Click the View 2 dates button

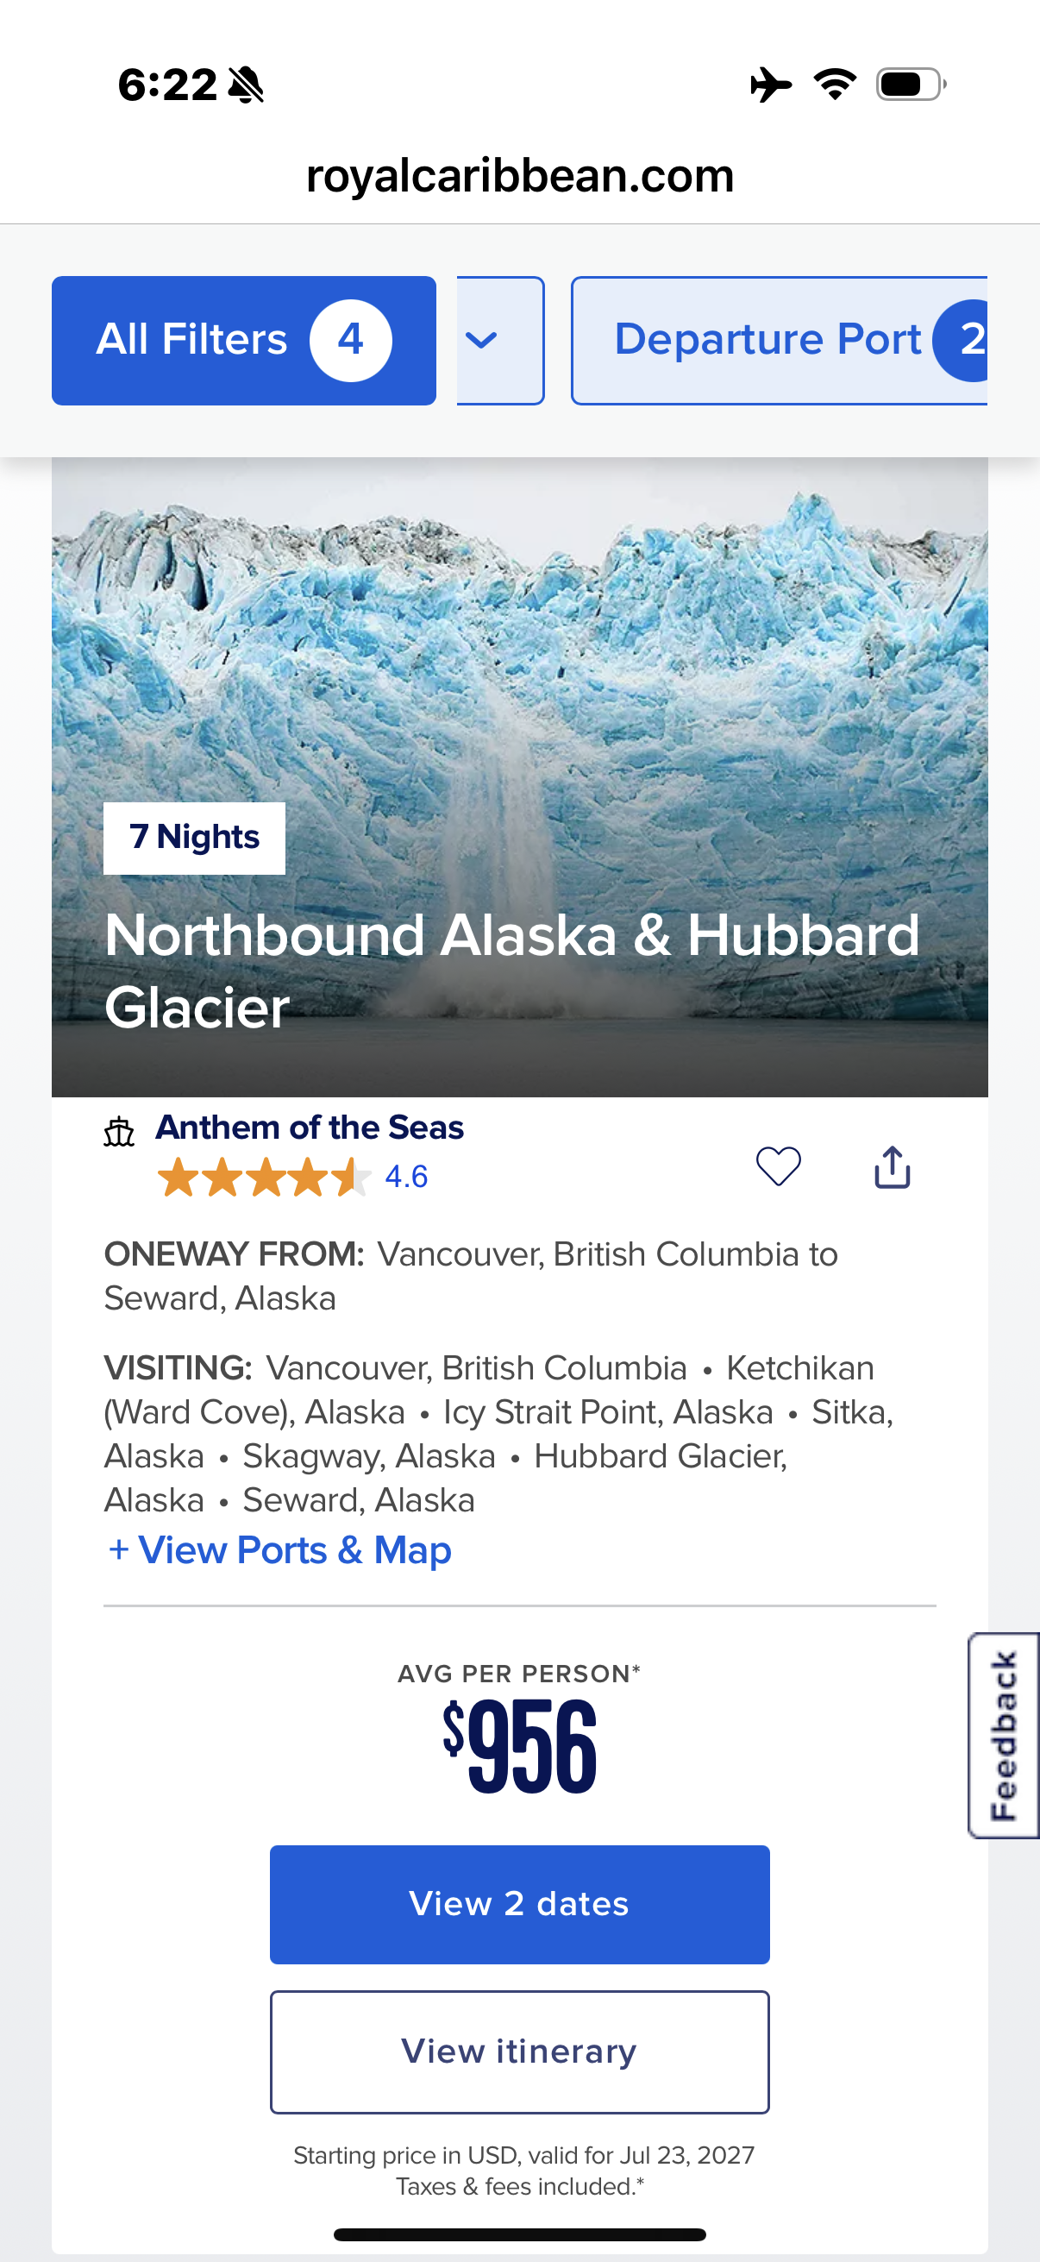[x=518, y=1904]
